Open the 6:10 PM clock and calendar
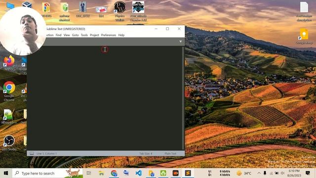 (294, 173)
